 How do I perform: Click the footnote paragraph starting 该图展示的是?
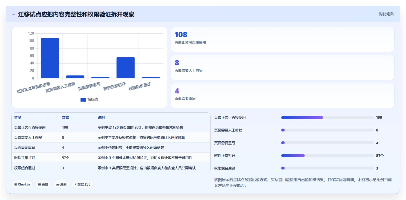303,183
